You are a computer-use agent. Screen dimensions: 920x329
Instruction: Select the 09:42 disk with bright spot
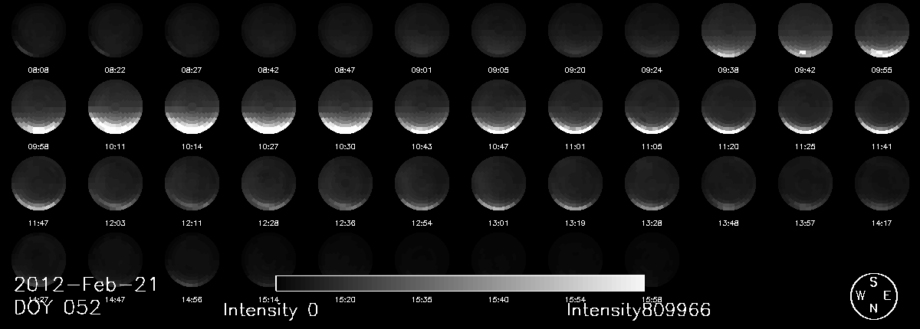pos(805,31)
